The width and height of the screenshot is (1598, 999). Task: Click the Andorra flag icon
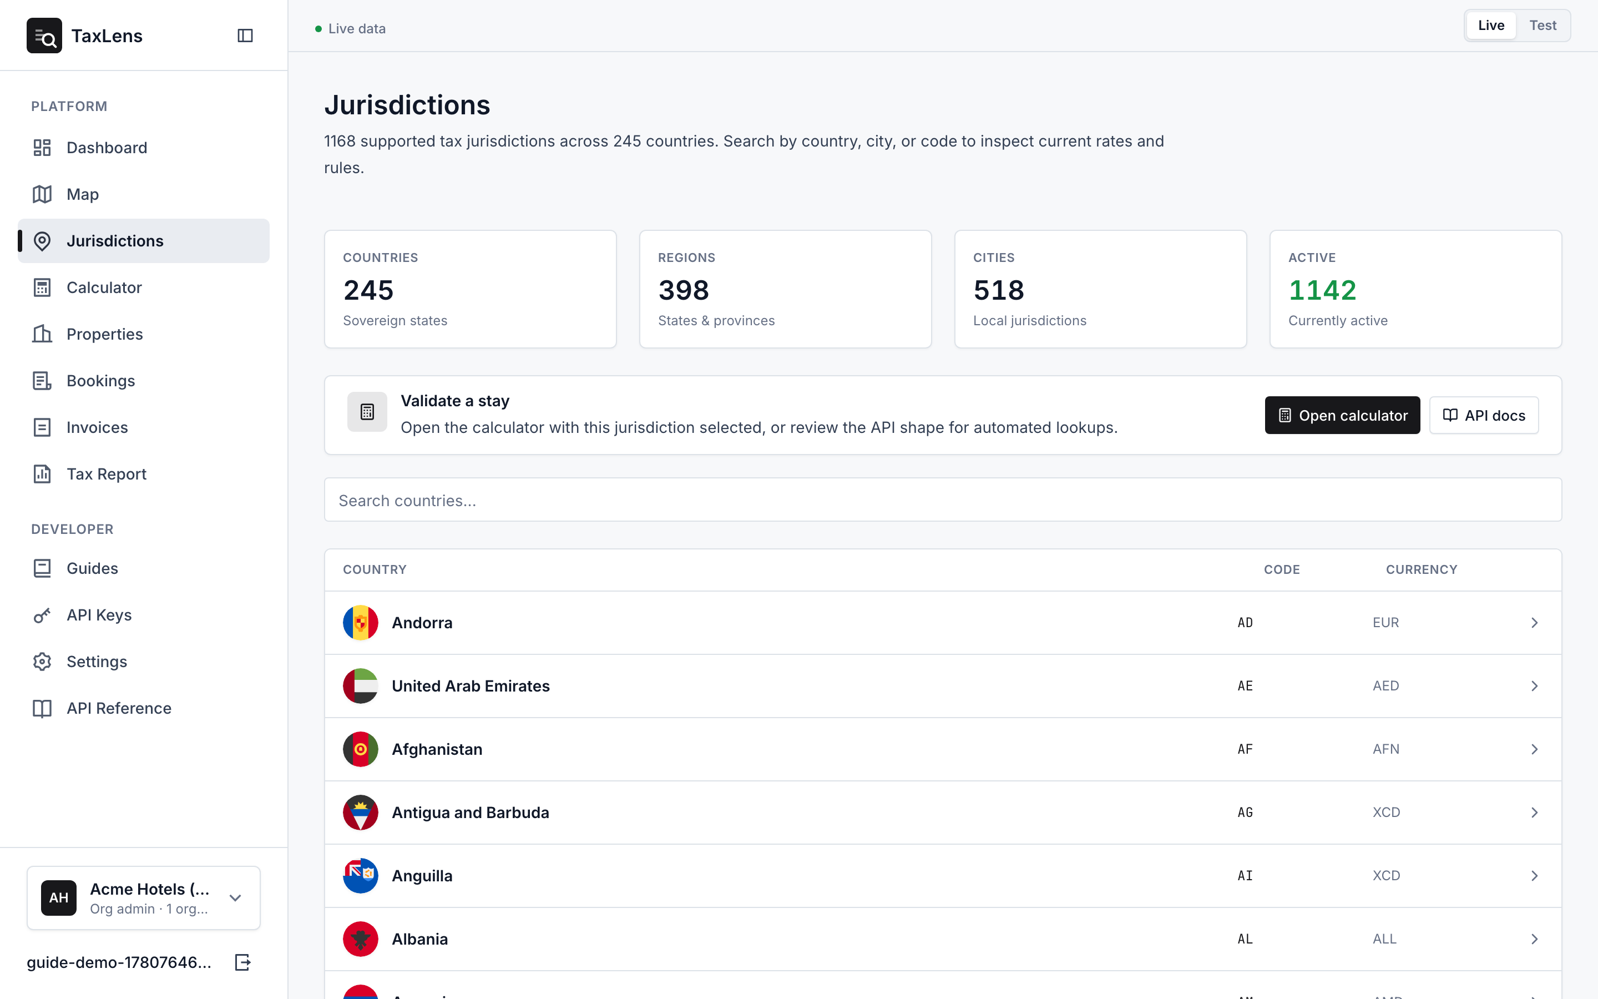pyautogui.click(x=361, y=622)
